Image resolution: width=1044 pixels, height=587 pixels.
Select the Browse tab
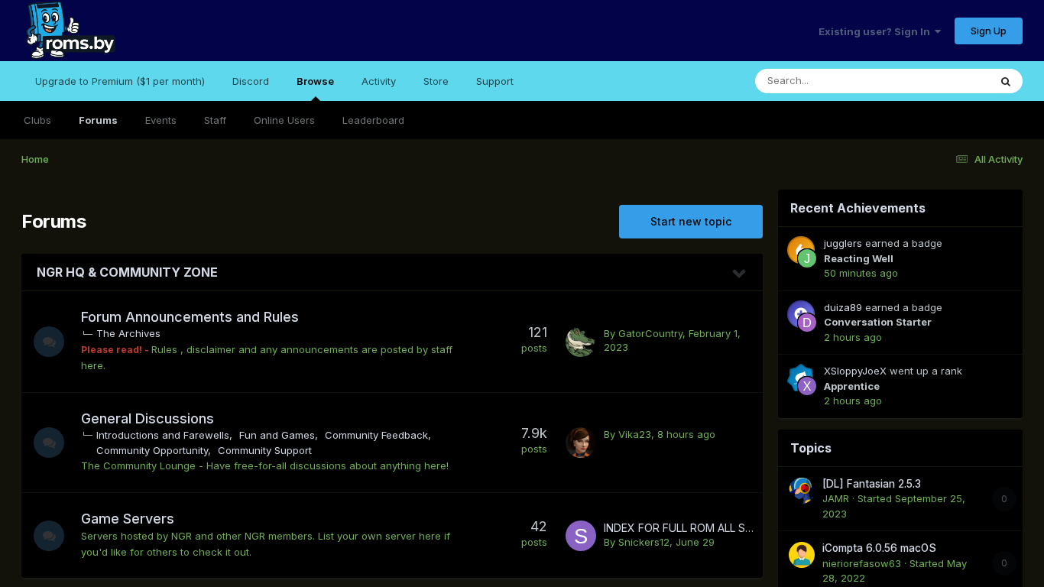pyautogui.click(x=315, y=81)
